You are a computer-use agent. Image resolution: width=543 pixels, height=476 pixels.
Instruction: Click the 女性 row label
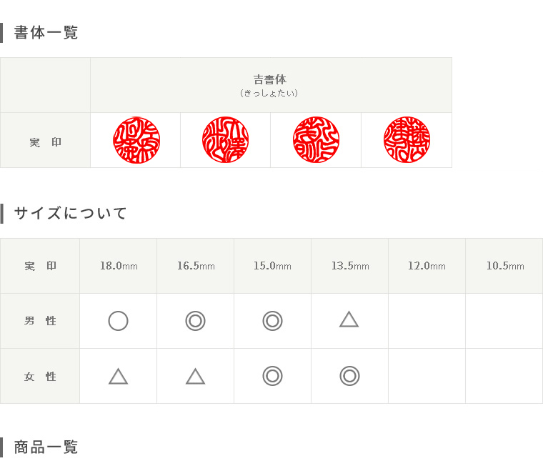coord(40,376)
